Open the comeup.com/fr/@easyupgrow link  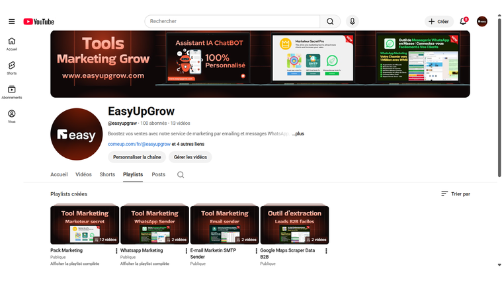[x=140, y=144]
